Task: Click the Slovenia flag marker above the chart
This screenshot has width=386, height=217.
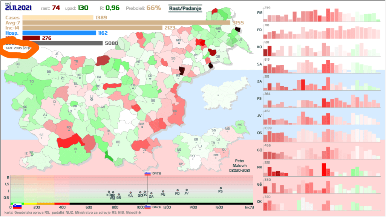Action: tap(147, 173)
